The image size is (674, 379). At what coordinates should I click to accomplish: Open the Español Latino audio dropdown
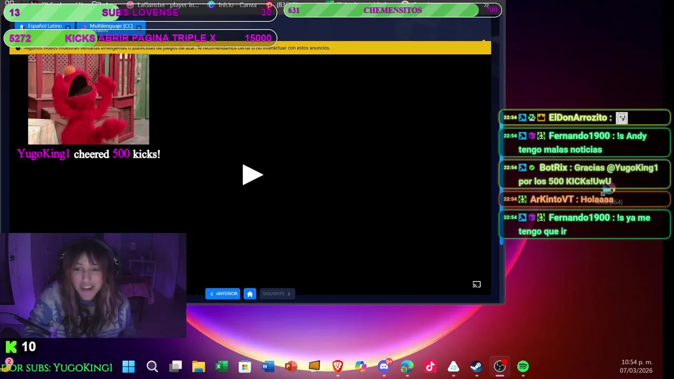pyautogui.click(x=45, y=26)
